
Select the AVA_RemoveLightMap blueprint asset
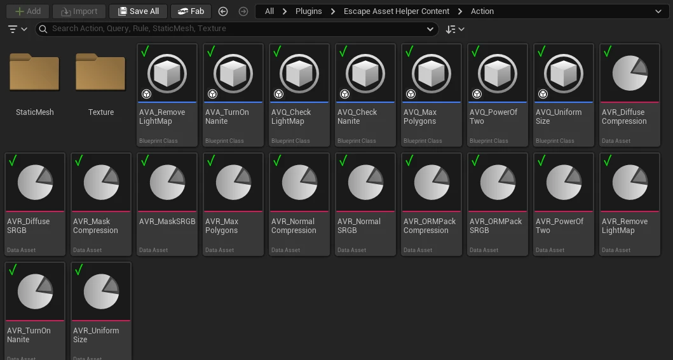(167, 95)
